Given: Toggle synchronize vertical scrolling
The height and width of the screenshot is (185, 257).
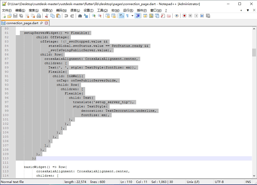Looking at the screenshot, I should click(x=108, y=16).
